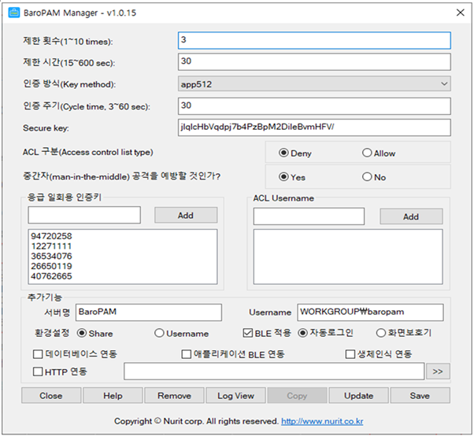This screenshot has width=474, height=436.
Task: Open the http://www.nurit.co.kr link
Action: pos(322,421)
